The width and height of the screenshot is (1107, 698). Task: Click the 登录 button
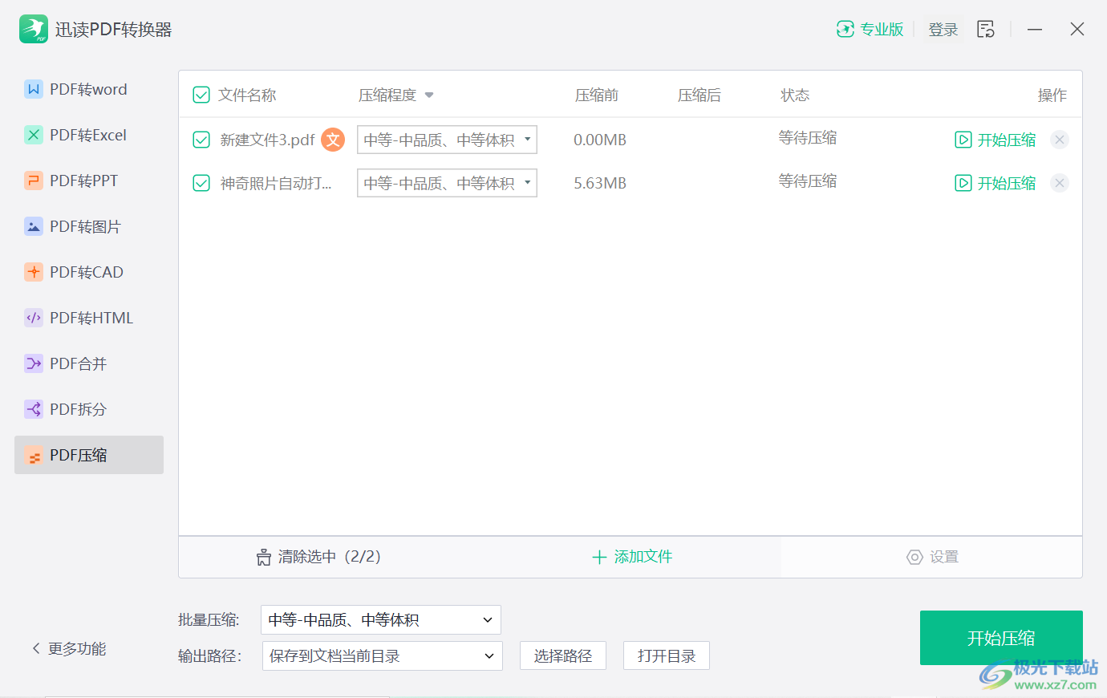pos(943,30)
